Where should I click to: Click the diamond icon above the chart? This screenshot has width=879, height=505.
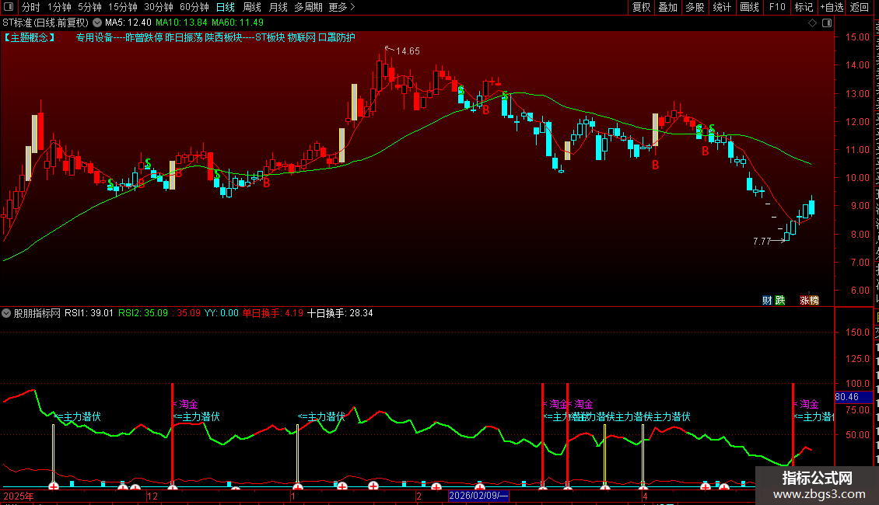(812, 23)
